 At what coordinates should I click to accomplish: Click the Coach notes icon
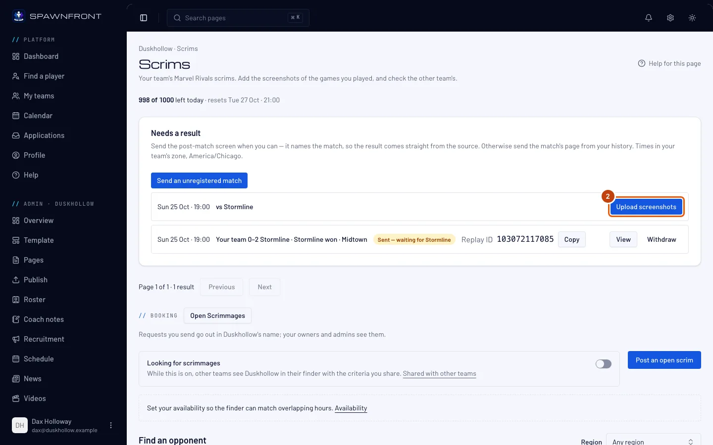(16, 319)
